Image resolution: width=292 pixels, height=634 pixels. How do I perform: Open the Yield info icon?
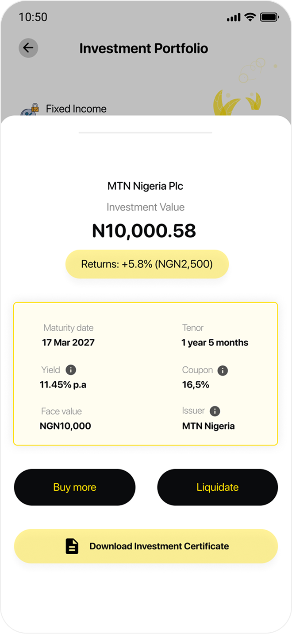tap(71, 370)
